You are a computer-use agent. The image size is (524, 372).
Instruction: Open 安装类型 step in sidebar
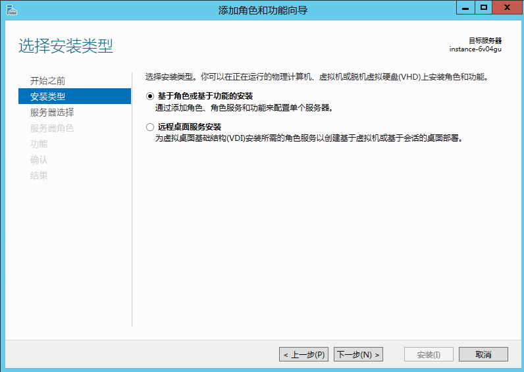click(x=74, y=96)
